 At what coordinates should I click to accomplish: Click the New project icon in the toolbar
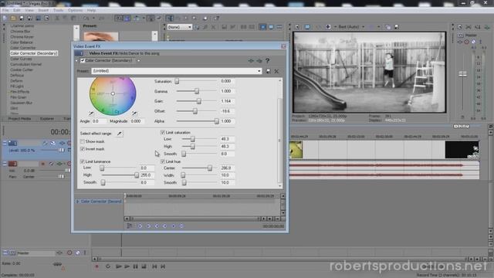pos(5,19)
